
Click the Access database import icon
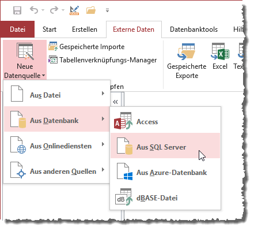pyautogui.click(x=123, y=121)
